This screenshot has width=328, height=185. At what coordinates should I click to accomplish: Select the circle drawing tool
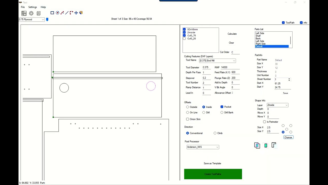pos(57,13)
